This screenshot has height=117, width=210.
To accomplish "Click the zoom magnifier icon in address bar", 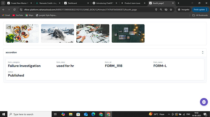I will [161, 10].
